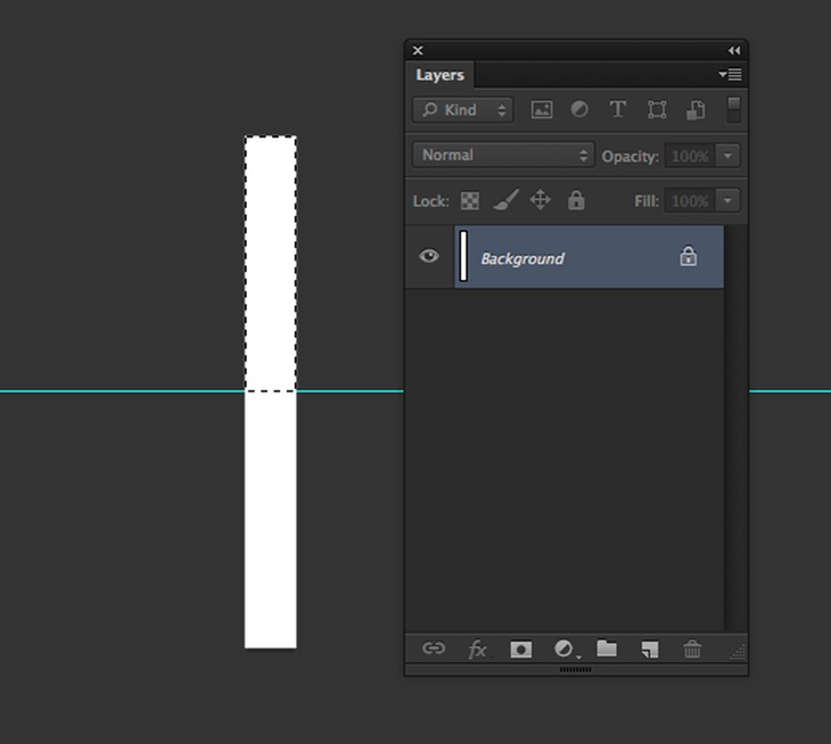Lock transparent pixels
Screen dimensions: 831x744
pos(470,201)
